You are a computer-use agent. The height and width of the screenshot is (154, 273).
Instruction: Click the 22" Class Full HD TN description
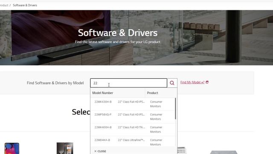coord(131,127)
